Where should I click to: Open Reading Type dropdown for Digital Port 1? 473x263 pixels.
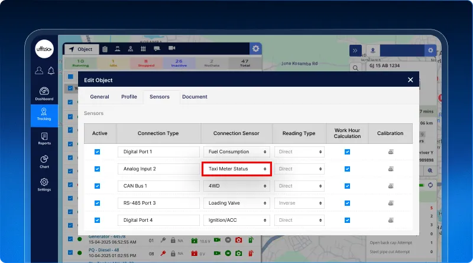pos(299,152)
